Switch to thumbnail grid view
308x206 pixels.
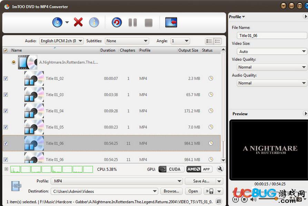pos(209,41)
